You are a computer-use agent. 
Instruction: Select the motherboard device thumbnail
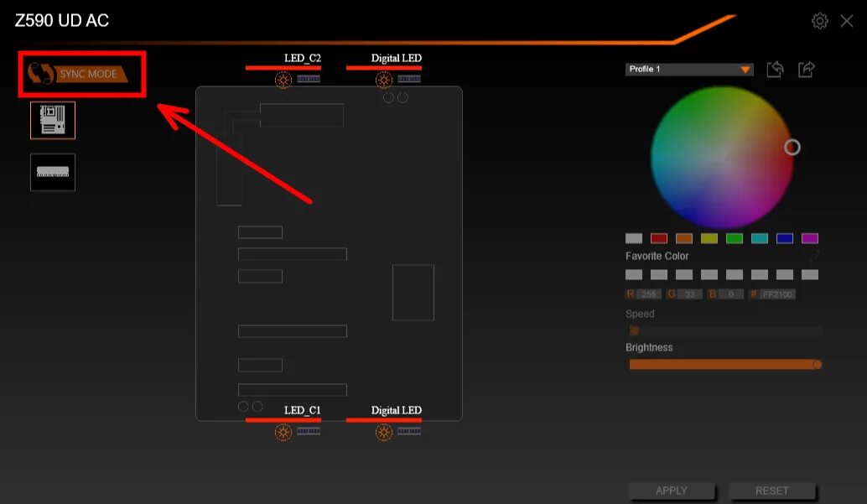pyautogui.click(x=53, y=120)
